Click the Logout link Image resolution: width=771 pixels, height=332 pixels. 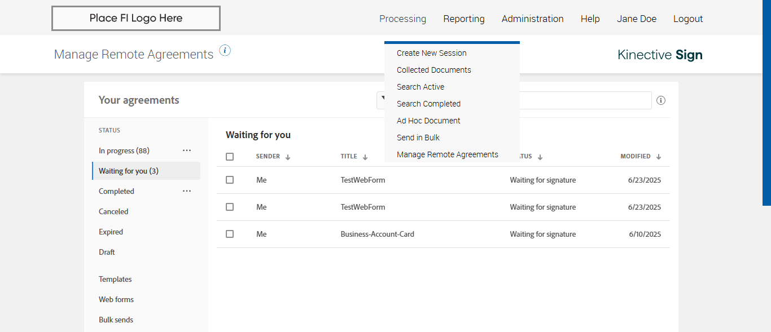[x=688, y=19]
